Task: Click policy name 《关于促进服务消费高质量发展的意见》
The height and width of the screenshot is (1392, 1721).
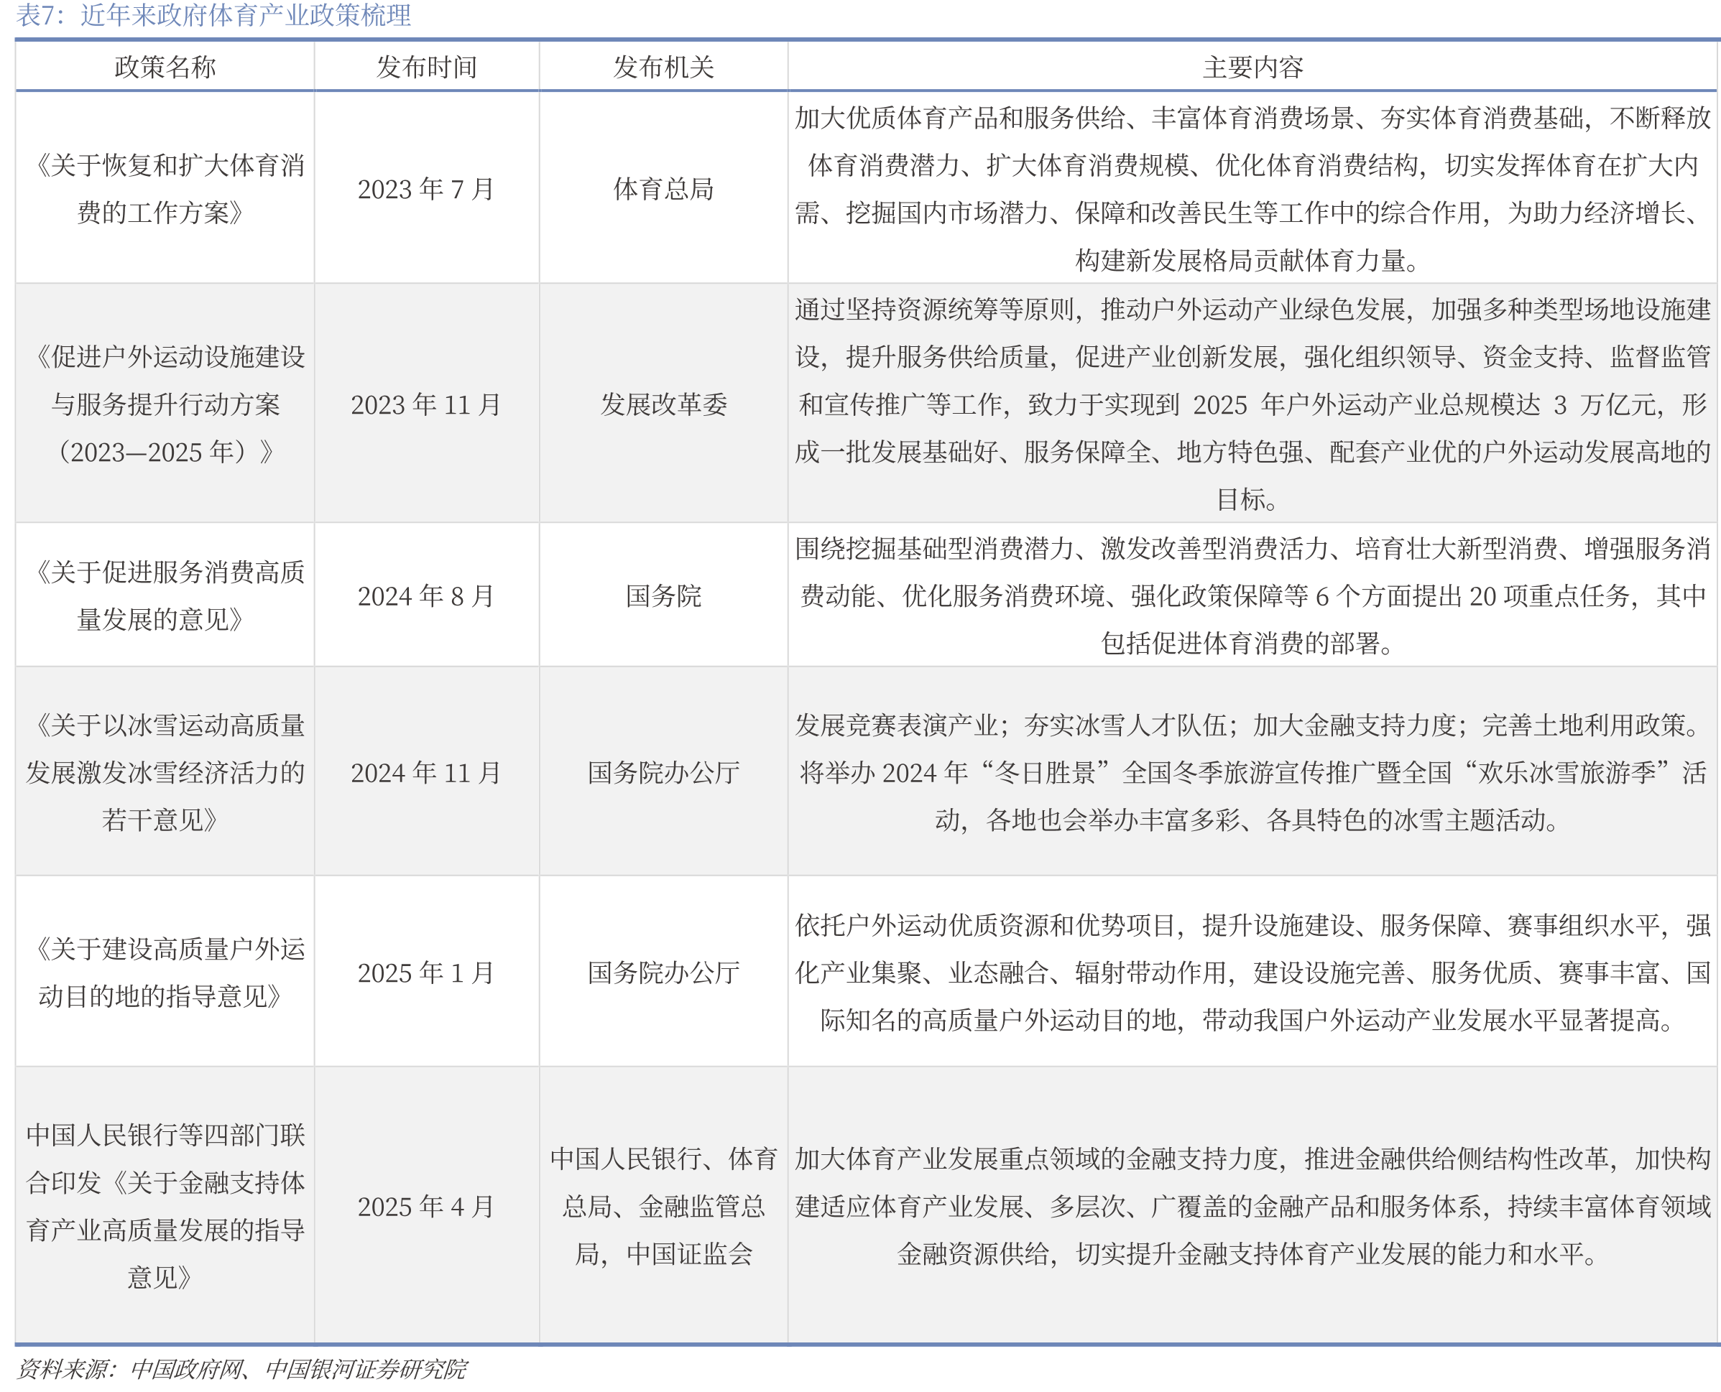Action: click(165, 595)
